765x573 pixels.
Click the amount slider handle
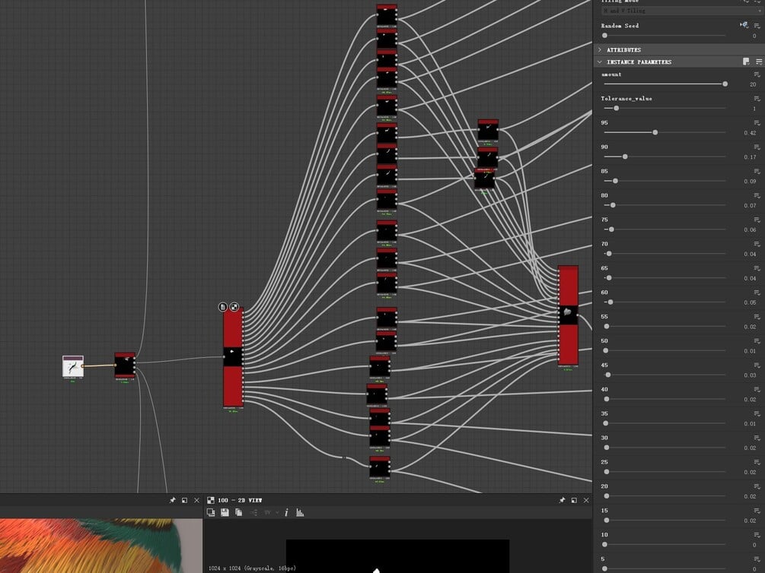coord(725,84)
